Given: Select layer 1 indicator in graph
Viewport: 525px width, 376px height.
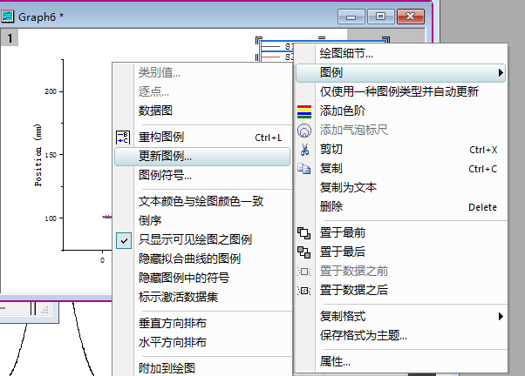Looking at the screenshot, I should point(10,38).
